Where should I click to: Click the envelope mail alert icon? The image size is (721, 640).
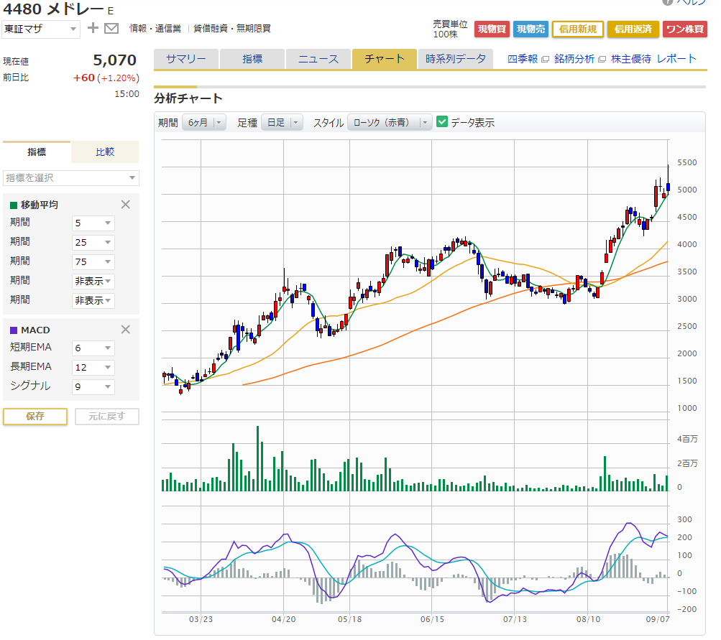[x=111, y=29]
